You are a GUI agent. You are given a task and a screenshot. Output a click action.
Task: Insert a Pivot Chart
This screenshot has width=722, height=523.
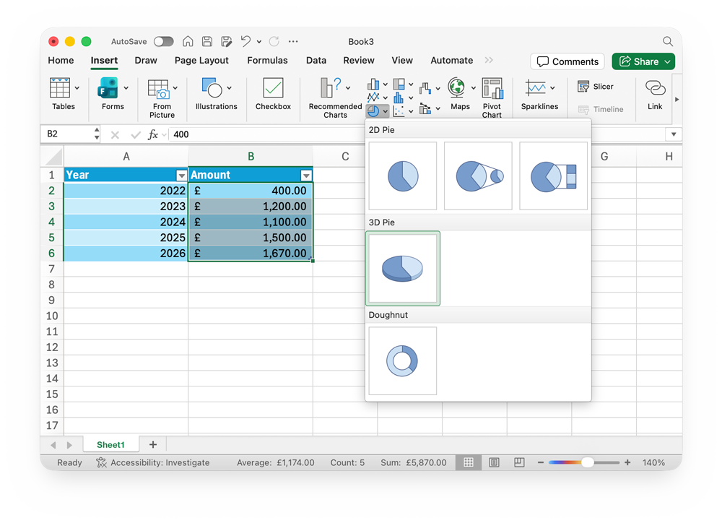492,98
